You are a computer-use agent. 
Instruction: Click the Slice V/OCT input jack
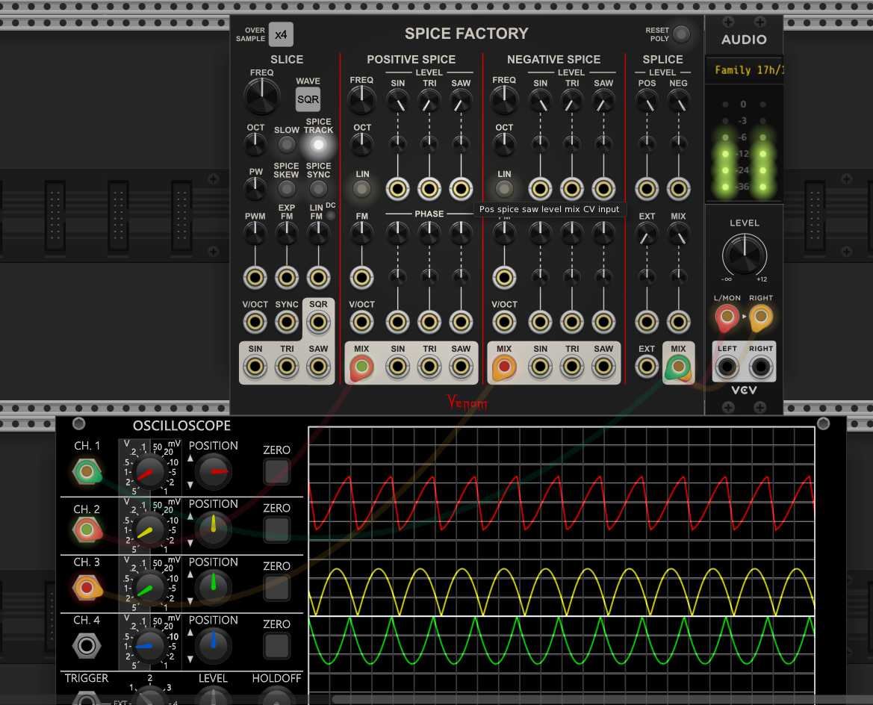pos(255,323)
